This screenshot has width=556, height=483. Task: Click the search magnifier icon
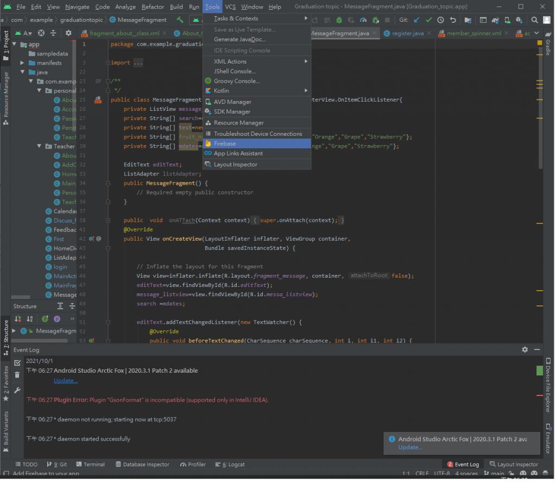click(534, 20)
